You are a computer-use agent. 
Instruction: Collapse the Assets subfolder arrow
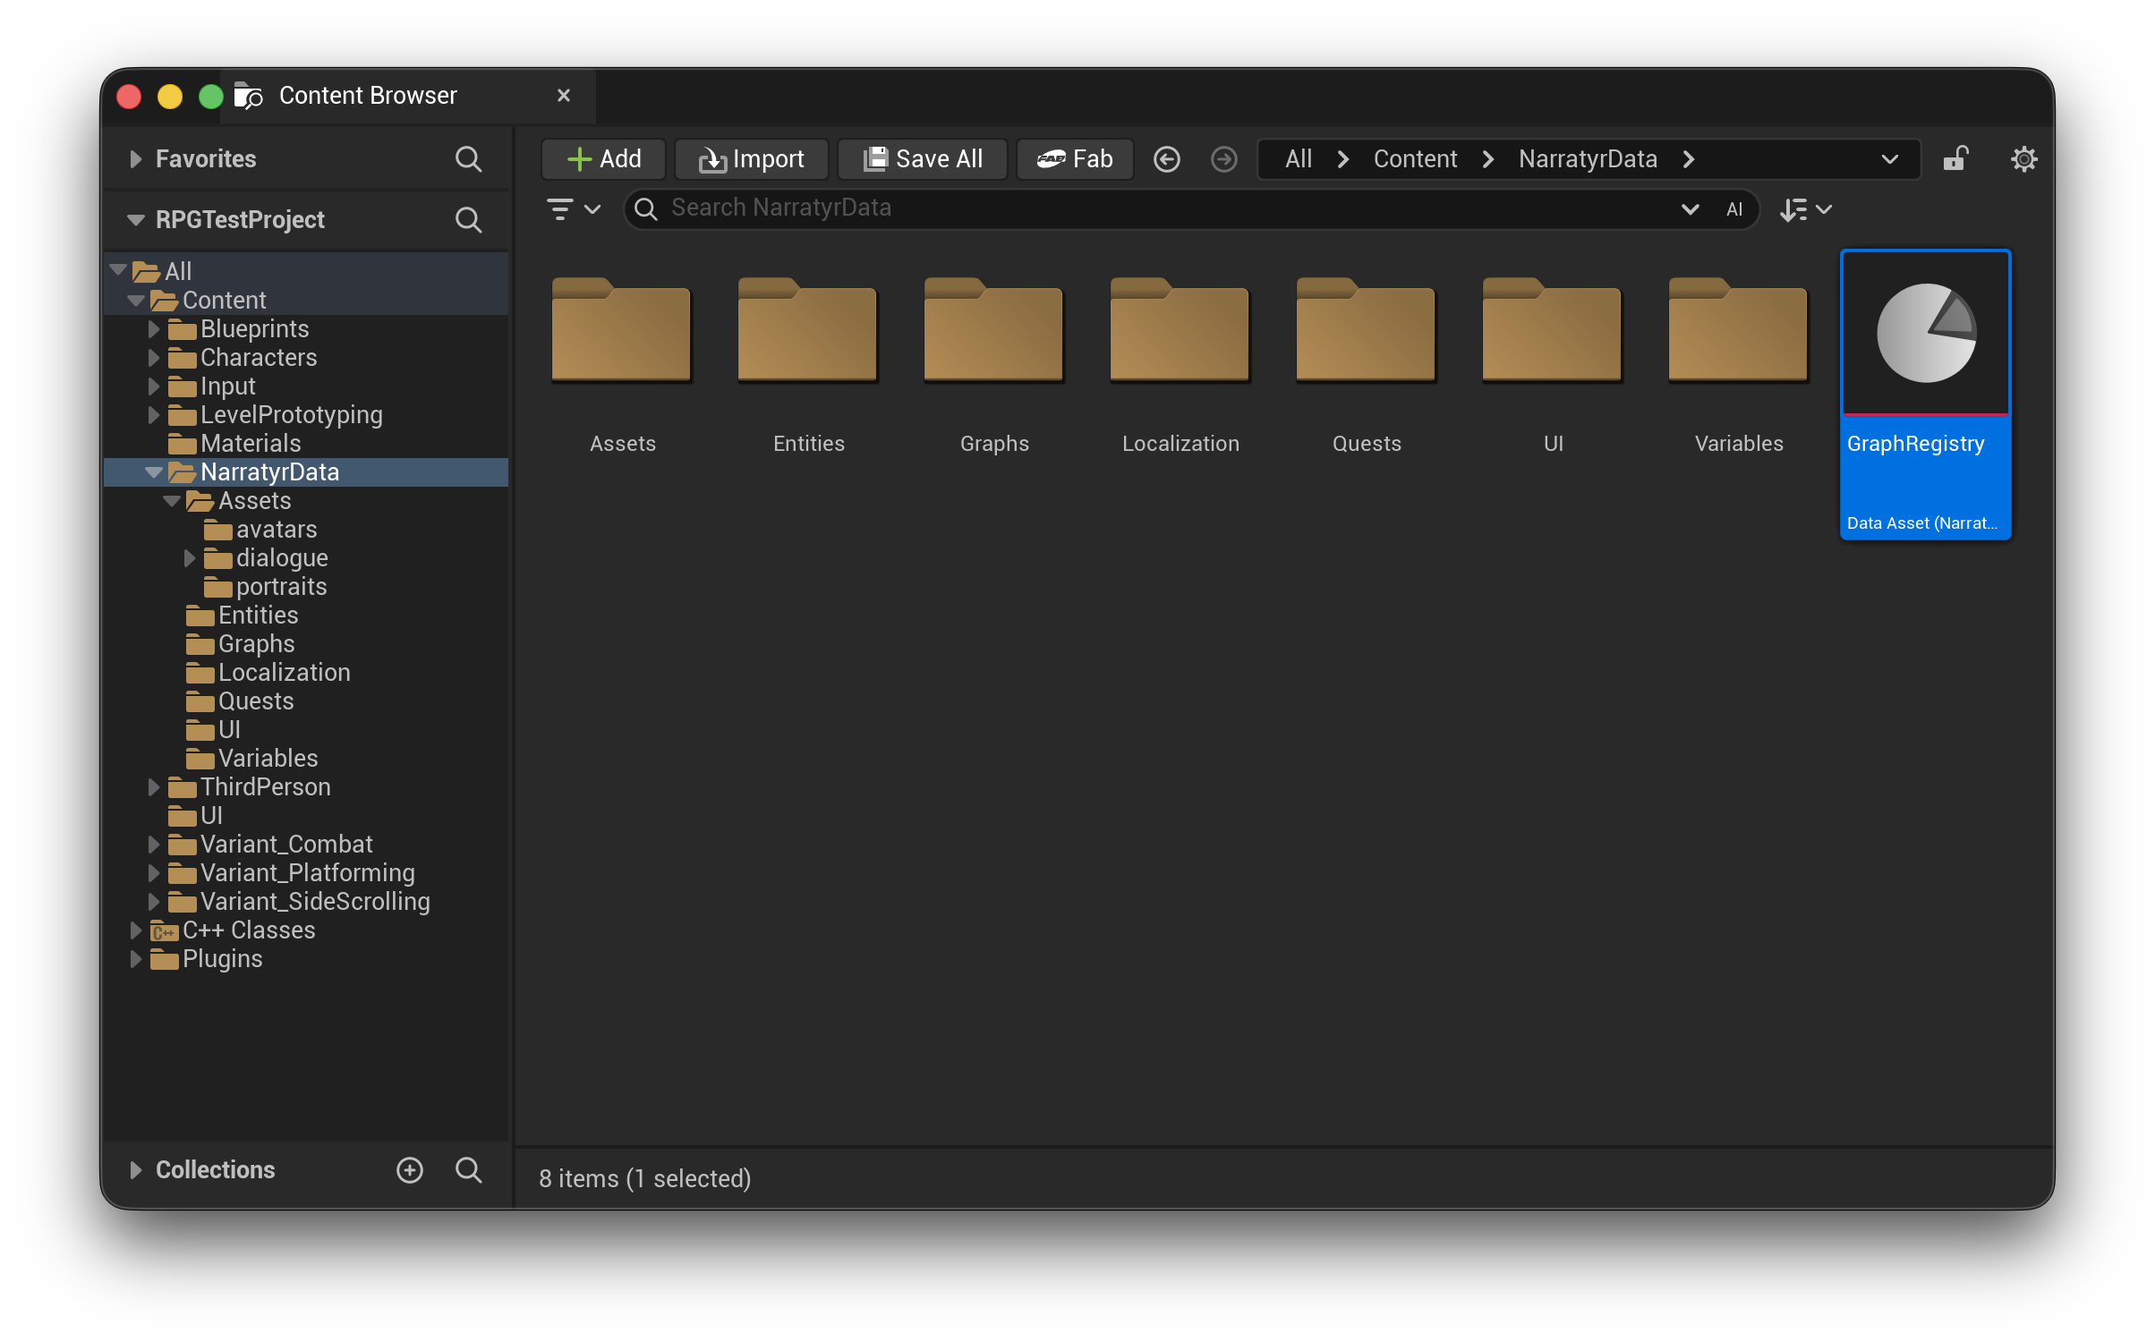tap(171, 501)
